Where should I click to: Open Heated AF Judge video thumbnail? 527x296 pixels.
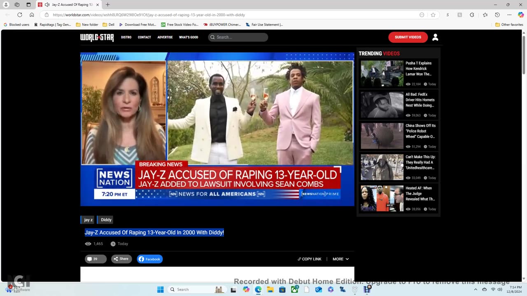point(382,199)
